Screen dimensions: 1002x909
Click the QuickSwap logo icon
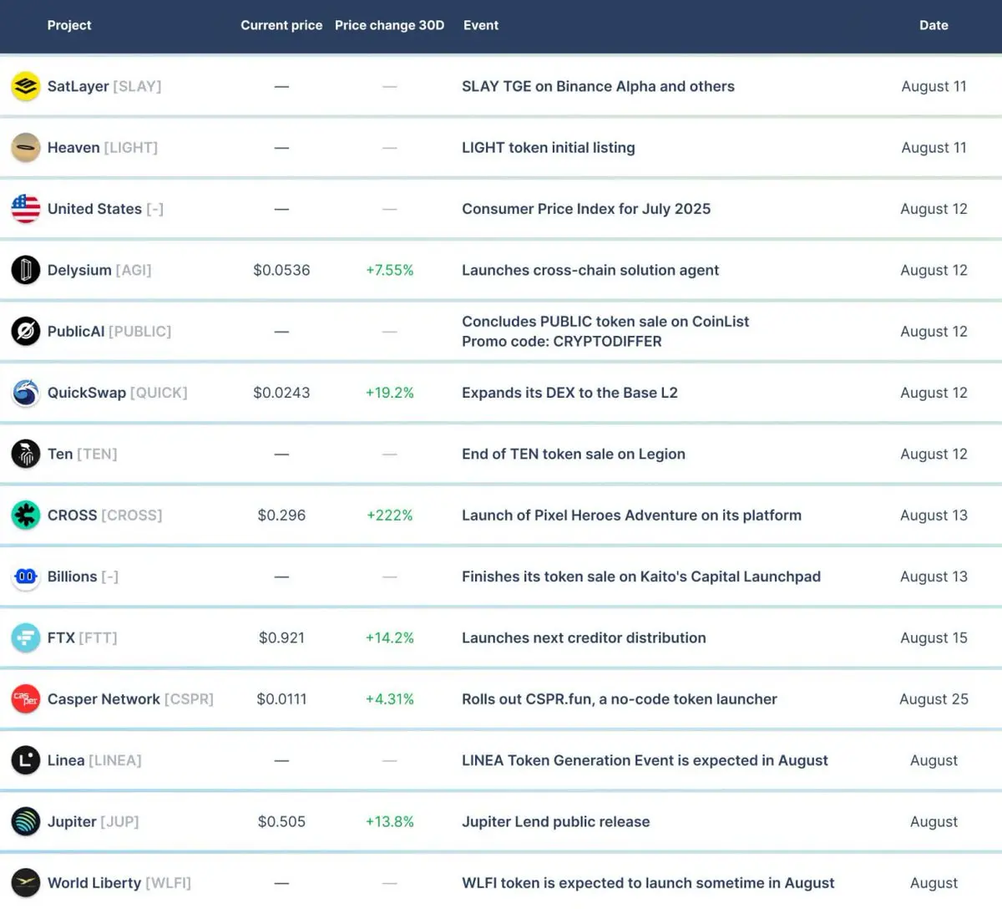26,393
